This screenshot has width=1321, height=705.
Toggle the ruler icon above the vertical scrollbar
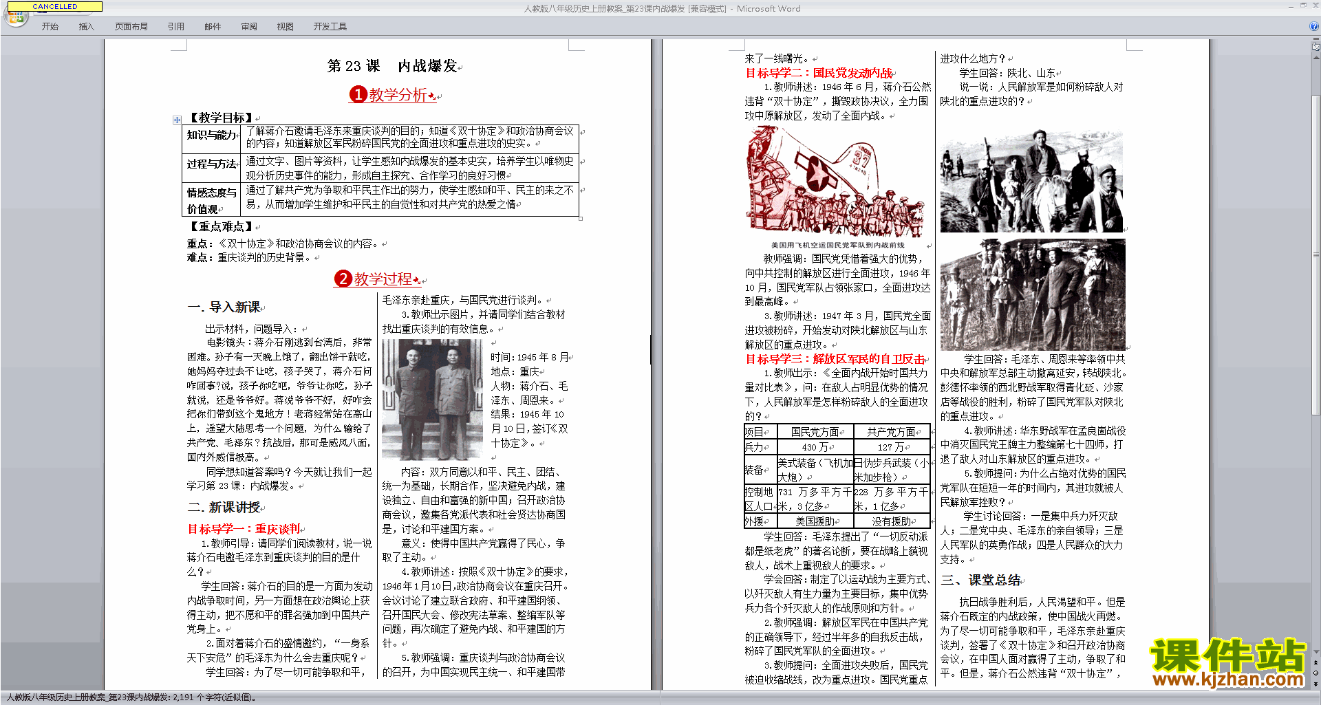[1316, 47]
